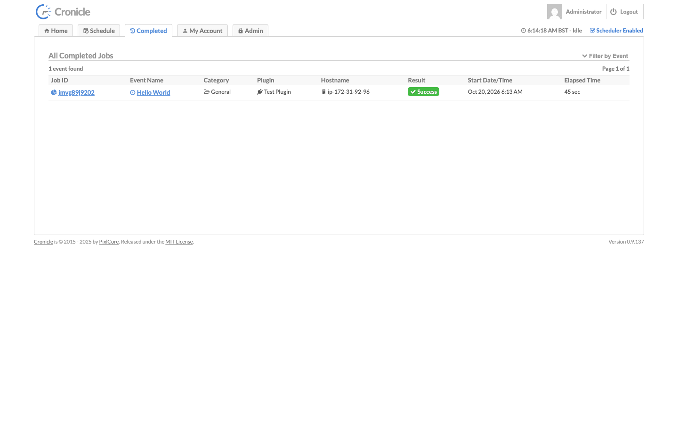Image resolution: width=678 pixels, height=424 pixels.
Task: Click the clock icon beside Hello World
Action: pyautogui.click(x=133, y=93)
